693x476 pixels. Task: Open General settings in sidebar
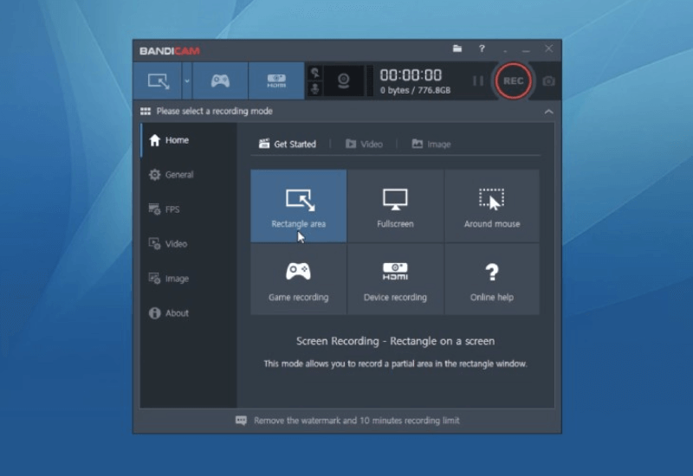[x=188, y=175]
